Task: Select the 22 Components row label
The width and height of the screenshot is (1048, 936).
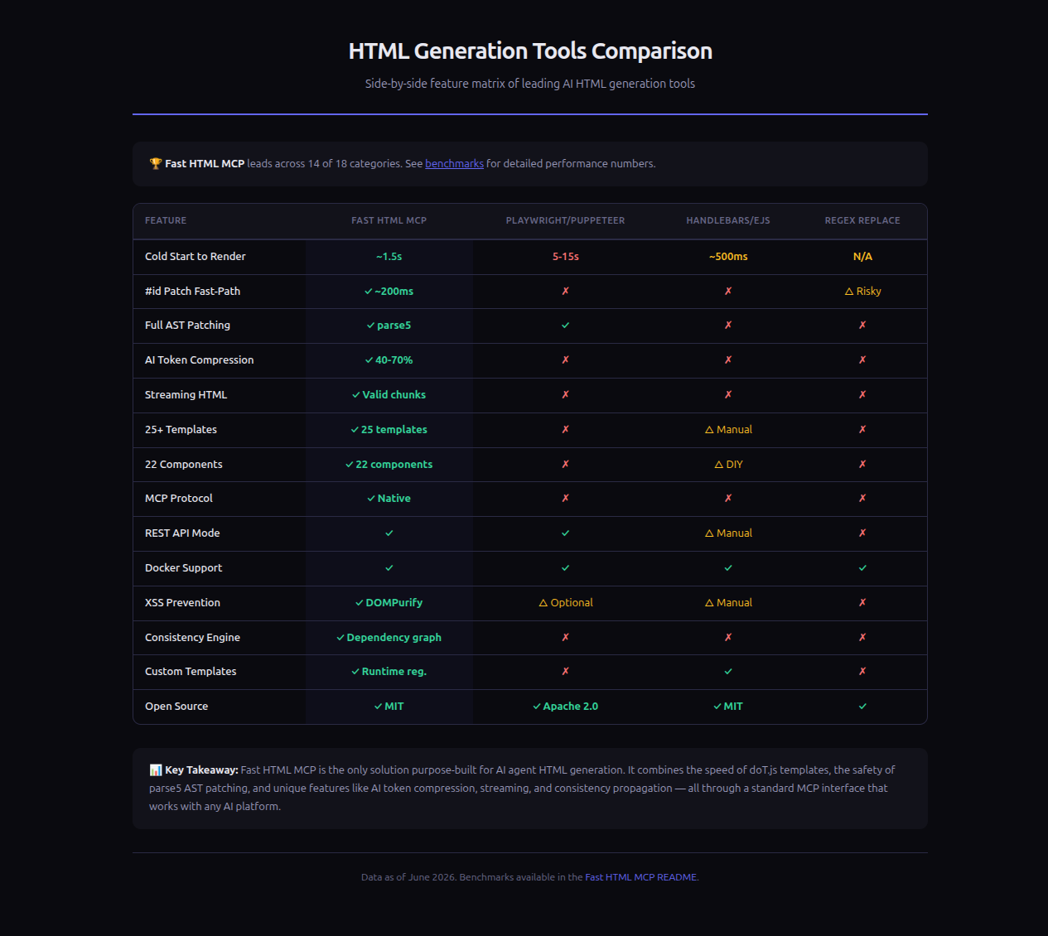Action: (x=184, y=465)
